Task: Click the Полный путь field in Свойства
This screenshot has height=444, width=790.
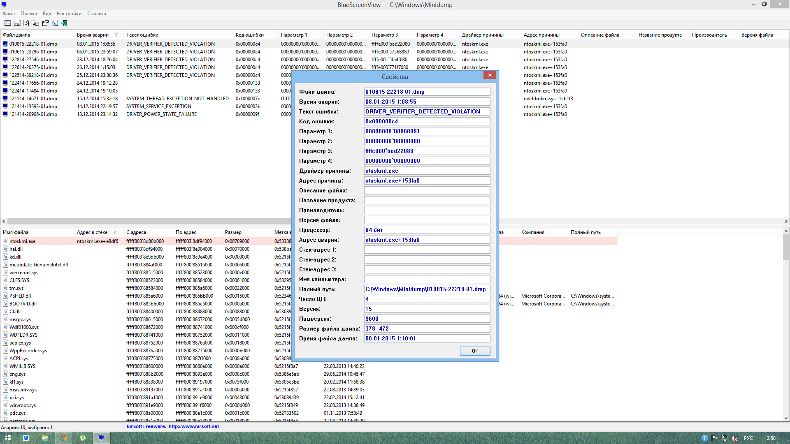Action: pos(427,289)
